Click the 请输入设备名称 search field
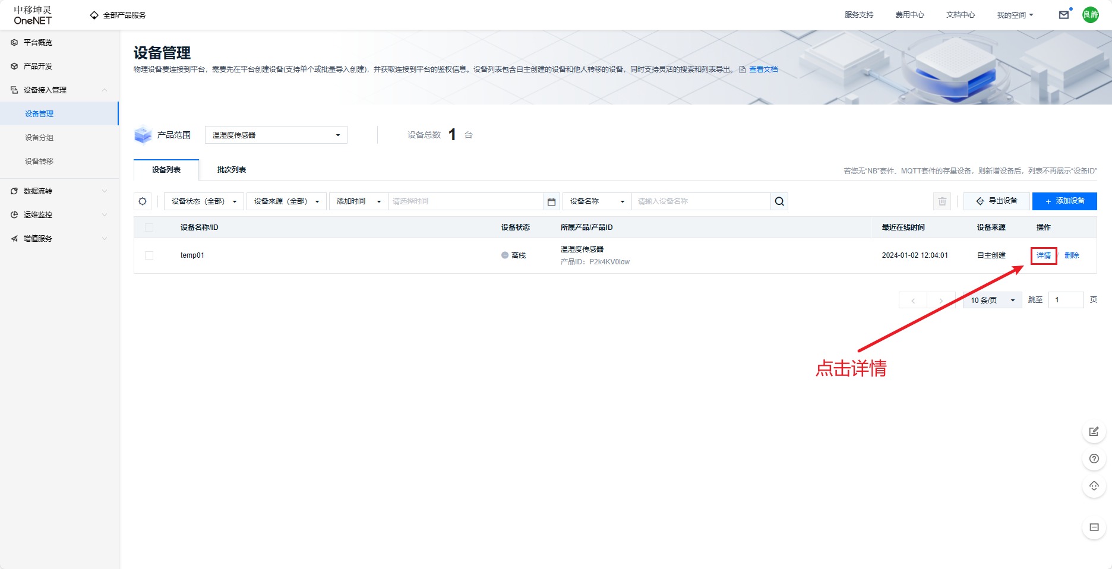This screenshot has height=569, width=1112. click(701, 201)
